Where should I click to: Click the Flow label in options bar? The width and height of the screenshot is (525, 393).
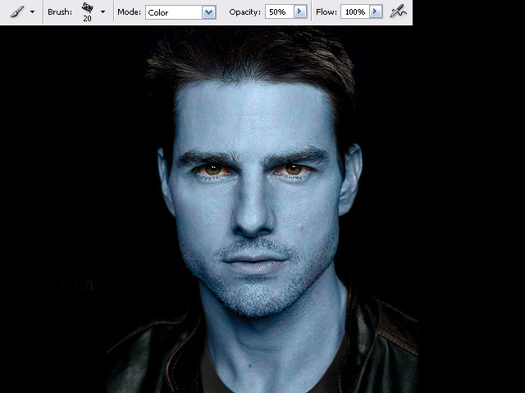(326, 12)
